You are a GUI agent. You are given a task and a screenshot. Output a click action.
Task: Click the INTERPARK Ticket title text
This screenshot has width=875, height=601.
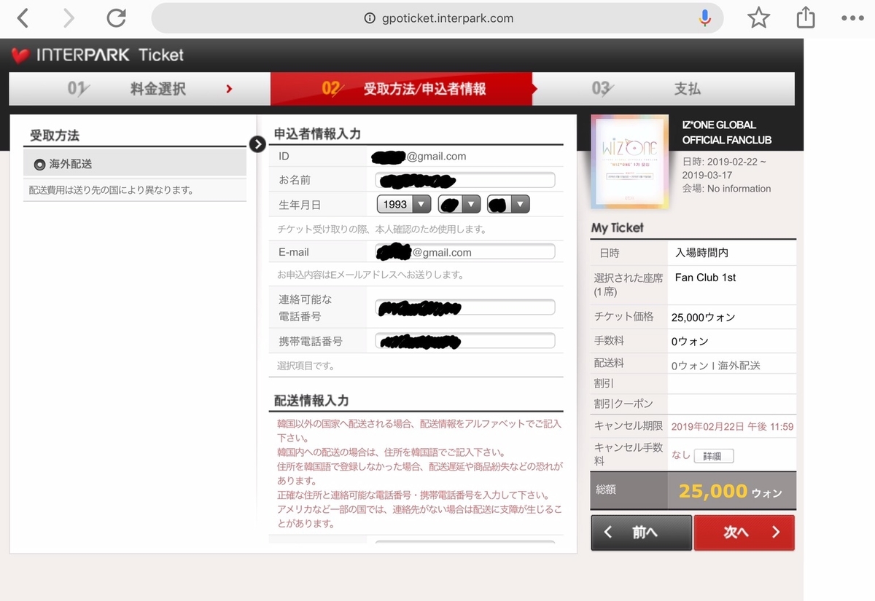pos(109,55)
